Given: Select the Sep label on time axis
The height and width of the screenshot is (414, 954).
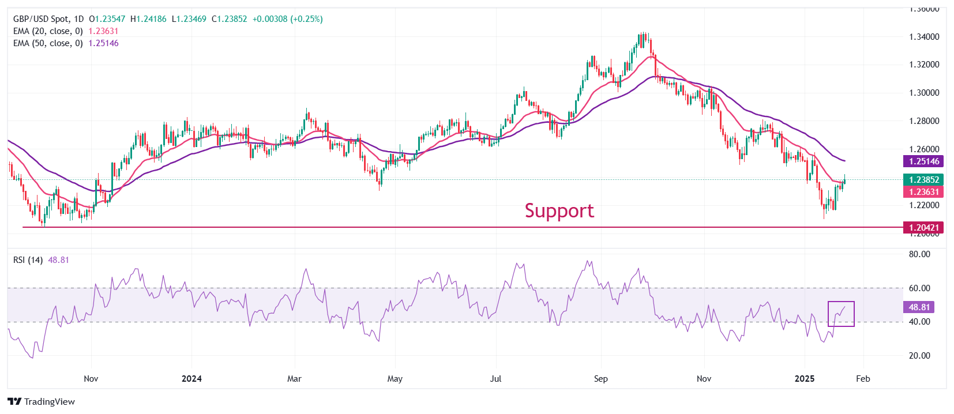Looking at the screenshot, I should (x=600, y=379).
